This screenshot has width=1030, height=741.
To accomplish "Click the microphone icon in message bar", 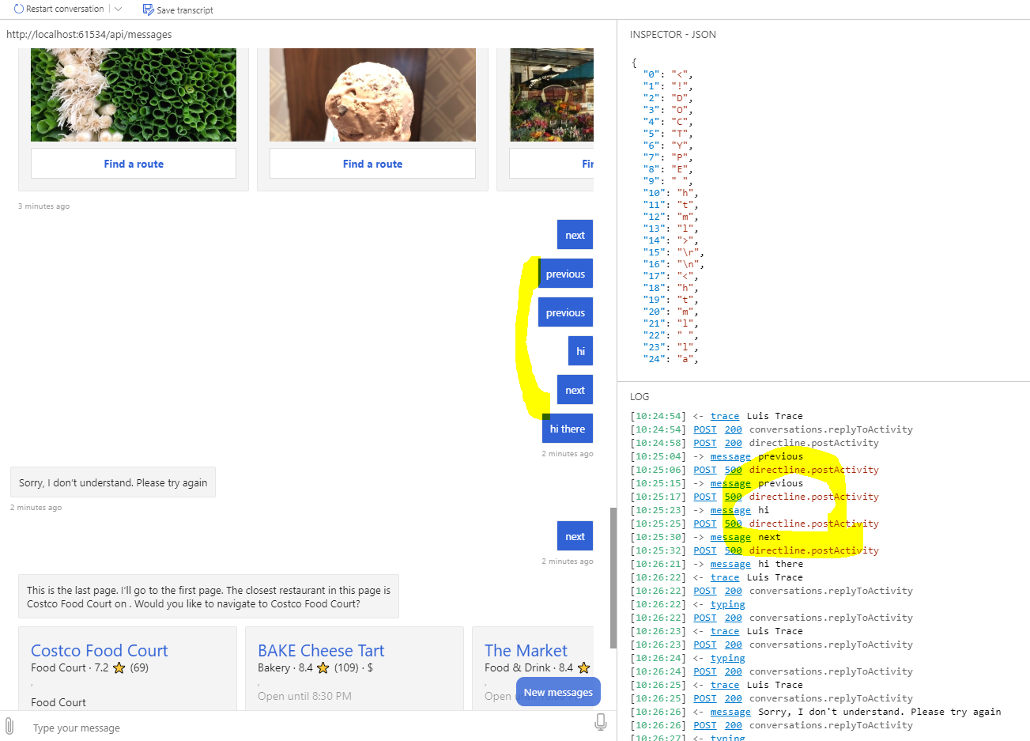I will click(601, 722).
